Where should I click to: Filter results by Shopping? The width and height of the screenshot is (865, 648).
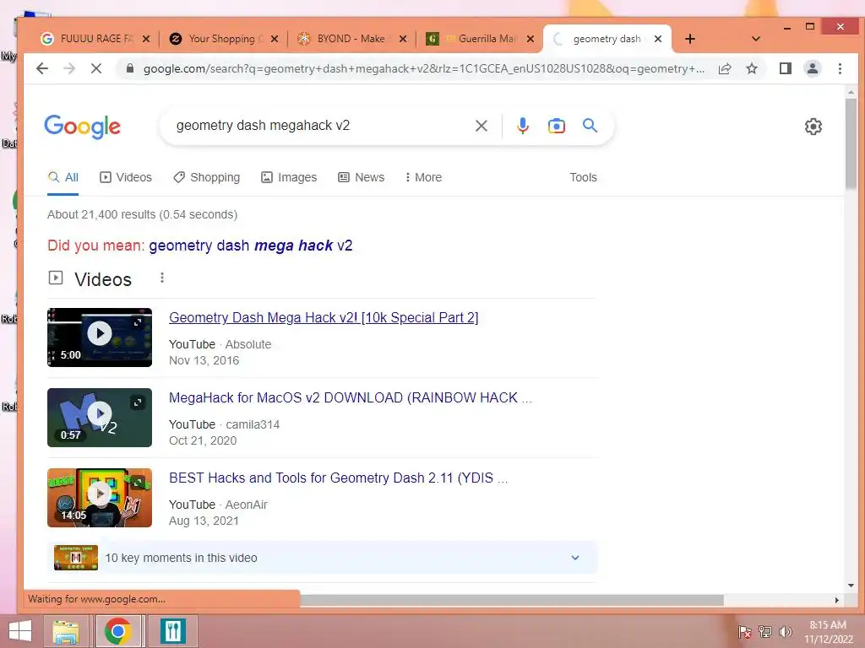[x=207, y=177]
